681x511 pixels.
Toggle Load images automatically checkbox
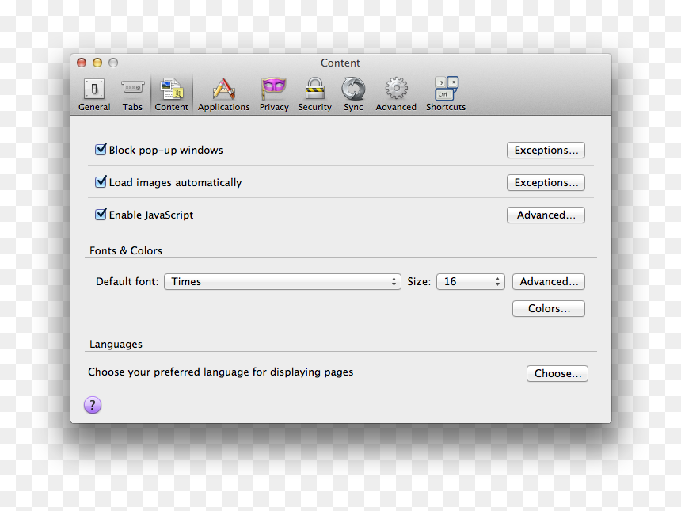pos(101,181)
